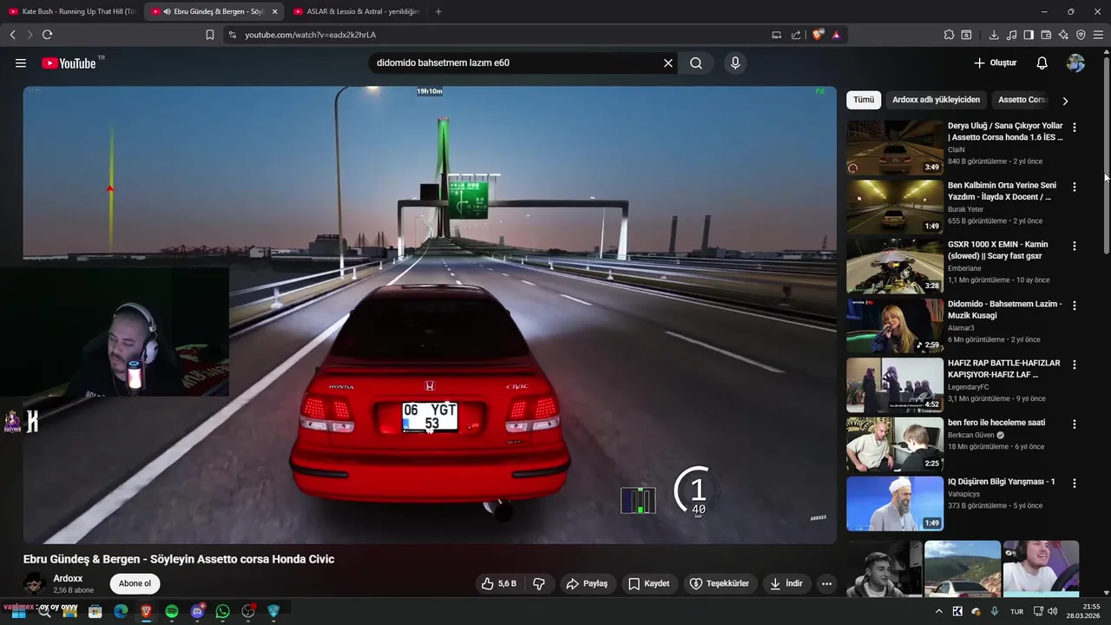The width and height of the screenshot is (1111, 625).
Task: Share the page via address-bar share icon
Action: pyautogui.click(x=796, y=35)
